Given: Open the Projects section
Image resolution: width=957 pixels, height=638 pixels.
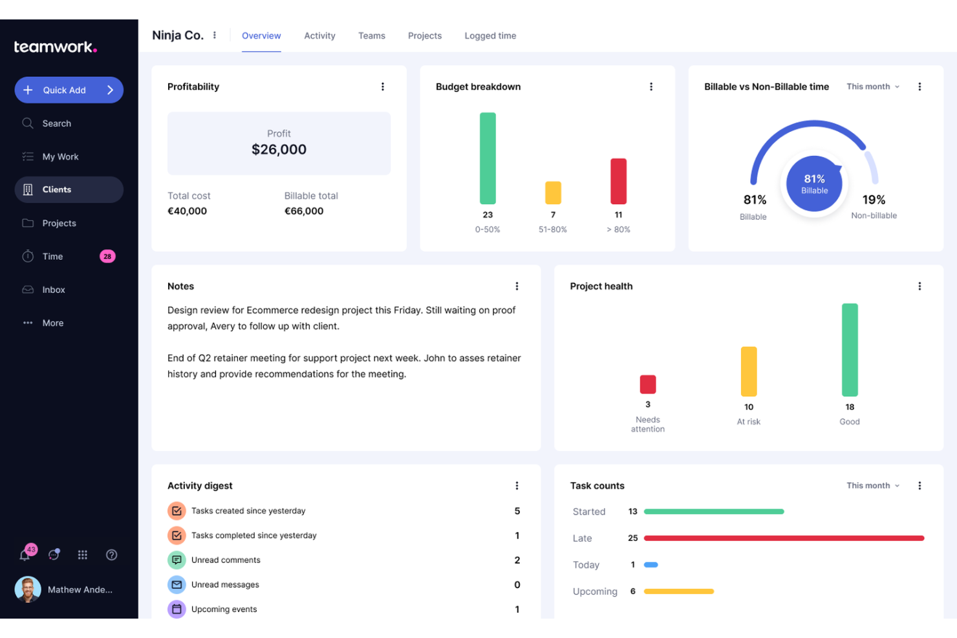Looking at the screenshot, I should pos(59,223).
